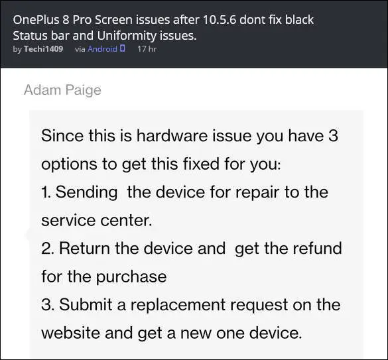The image size is (388, 360).
Task: Click the 'website and get a new one device' line
Action: click(x=172, y=333)
